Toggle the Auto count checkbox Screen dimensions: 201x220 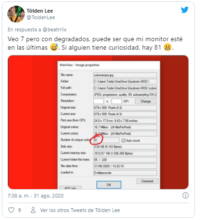tap(123, 140)
